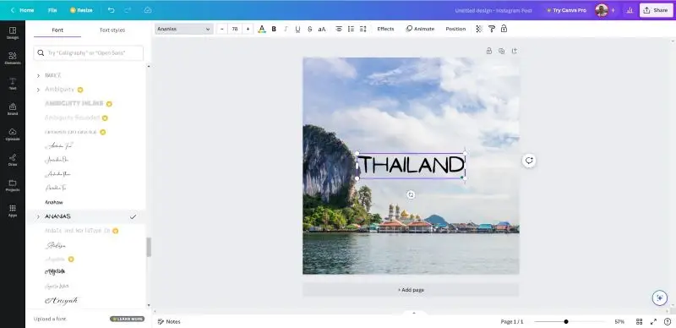Click the font size field
This screenshot has width=676, height=328.
click(235, 29)
